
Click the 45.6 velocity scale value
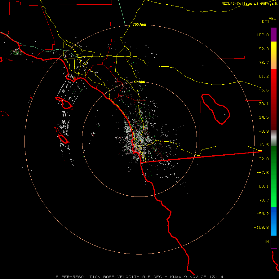[x=264, y=90]
